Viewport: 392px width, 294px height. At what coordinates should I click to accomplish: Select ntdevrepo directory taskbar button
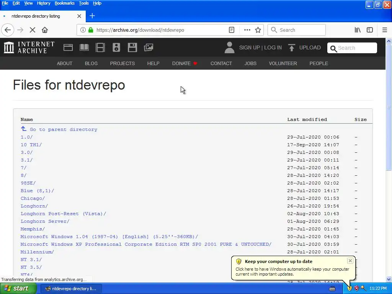click(71, 289)
